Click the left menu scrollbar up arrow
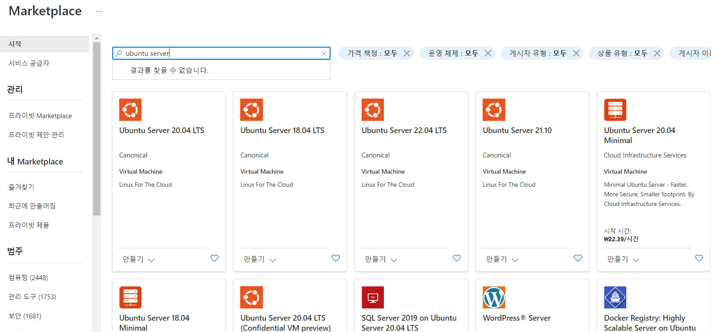 (x=97, y=38)
